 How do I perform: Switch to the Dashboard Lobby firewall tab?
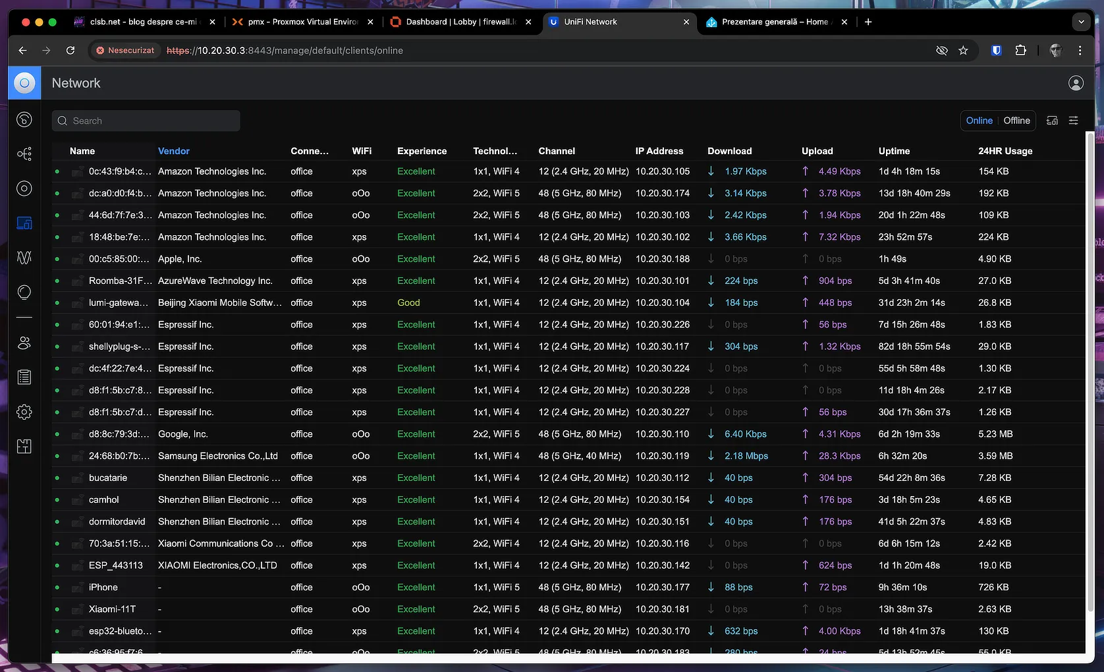pyautogui.click(x=460, y=22)
